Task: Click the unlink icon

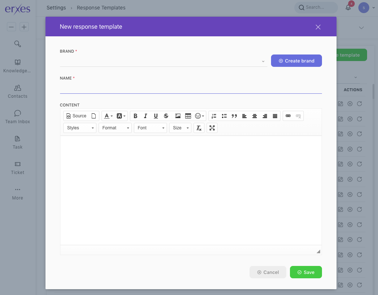Action: tap(298, 116)
